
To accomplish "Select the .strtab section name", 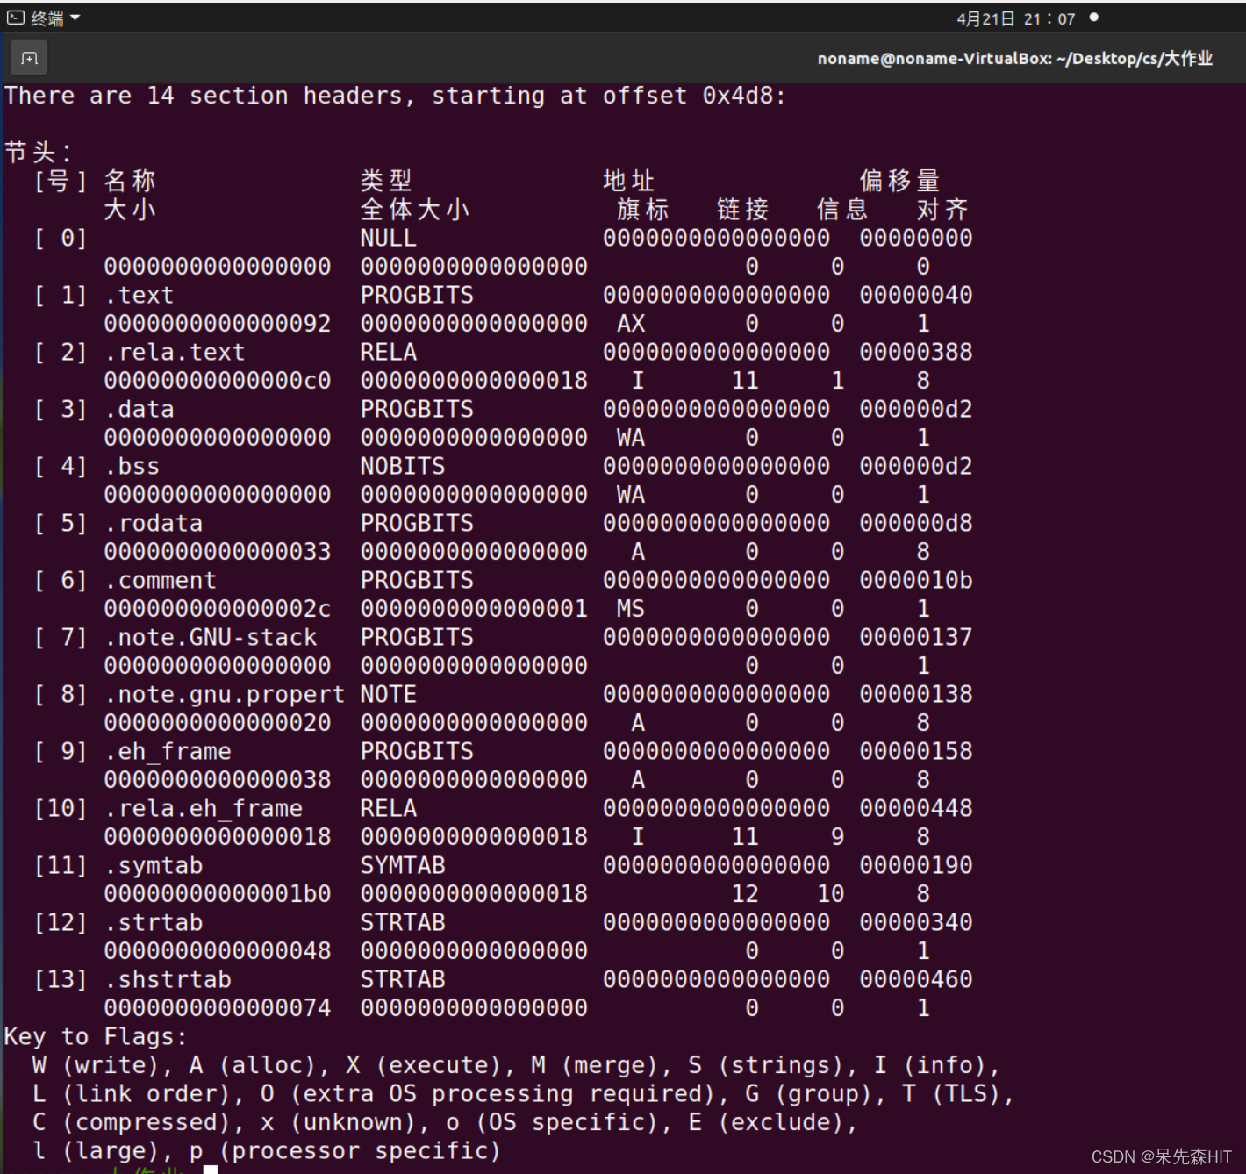I will coord(154,923).
